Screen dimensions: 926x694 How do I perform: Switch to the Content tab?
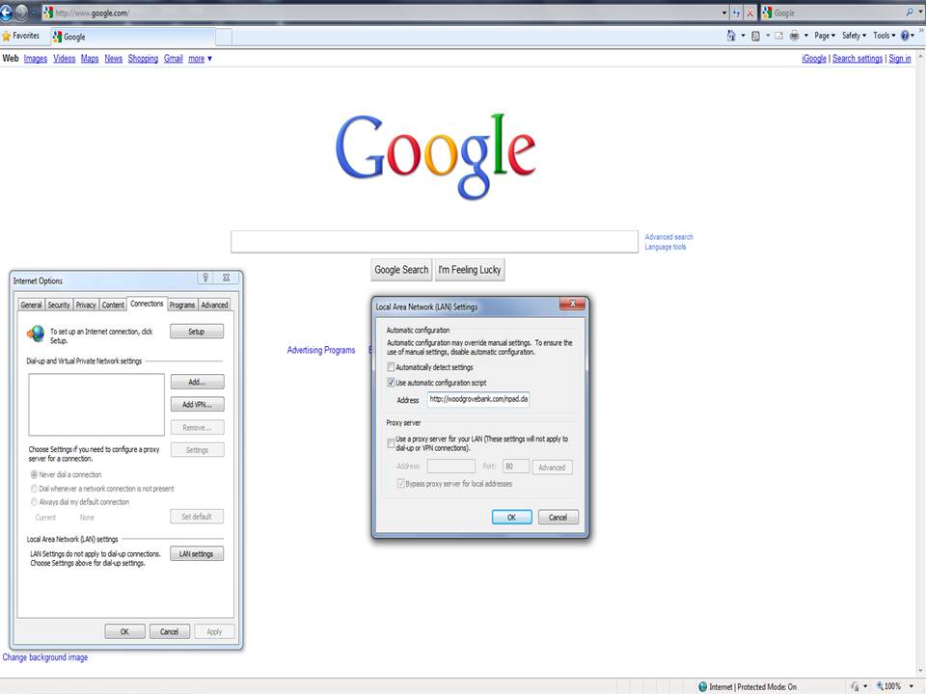click(x=113, y=306)
